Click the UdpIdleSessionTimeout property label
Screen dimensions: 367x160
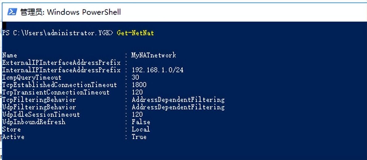click(41, 115)
